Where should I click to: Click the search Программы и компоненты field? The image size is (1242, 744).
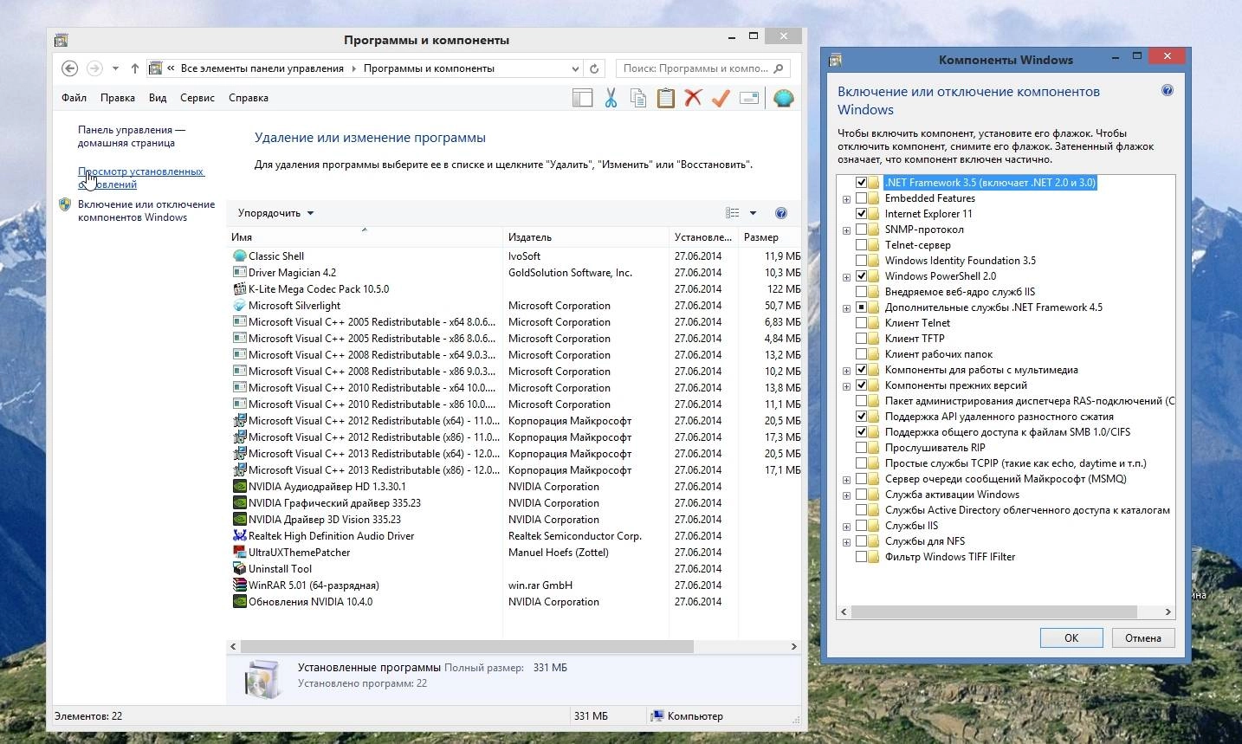point(703,68)
